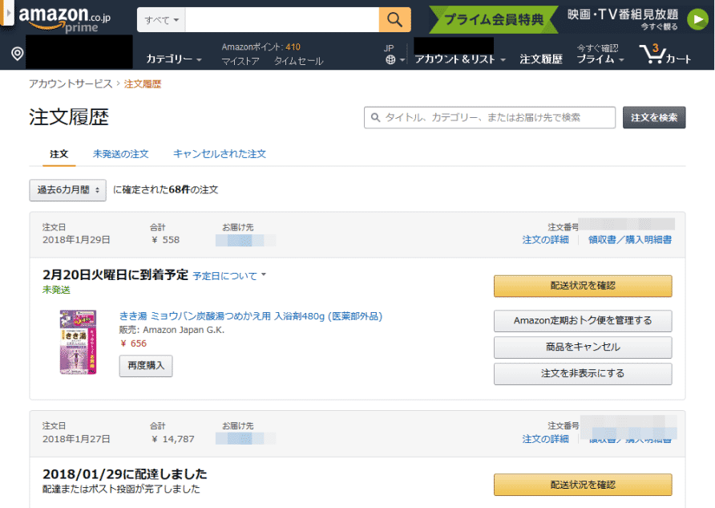Click the green 未発送 status text
Viewport: 715px width, 508px height.
(x=57, y=290)
